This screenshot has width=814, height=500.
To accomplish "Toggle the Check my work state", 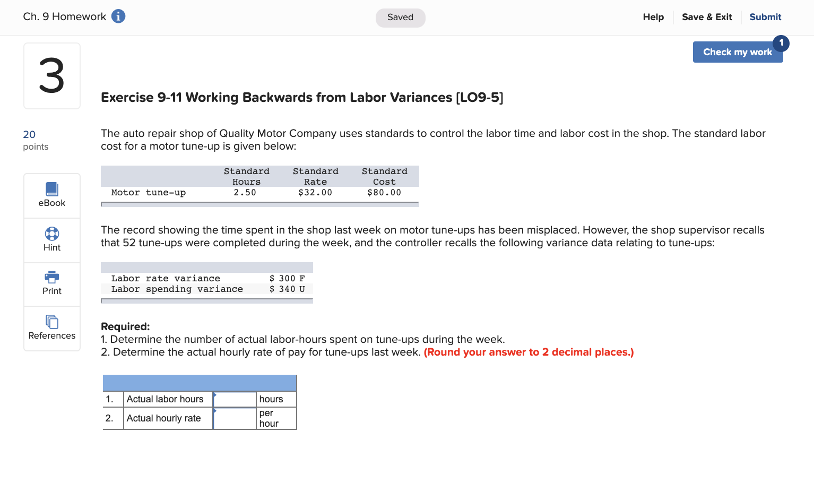I will point(738,51).
